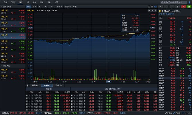Image resolution: width=192 pixels, height=115 pixels.
Task: Select the 分时 chart mode
Action: pos(28,6)
